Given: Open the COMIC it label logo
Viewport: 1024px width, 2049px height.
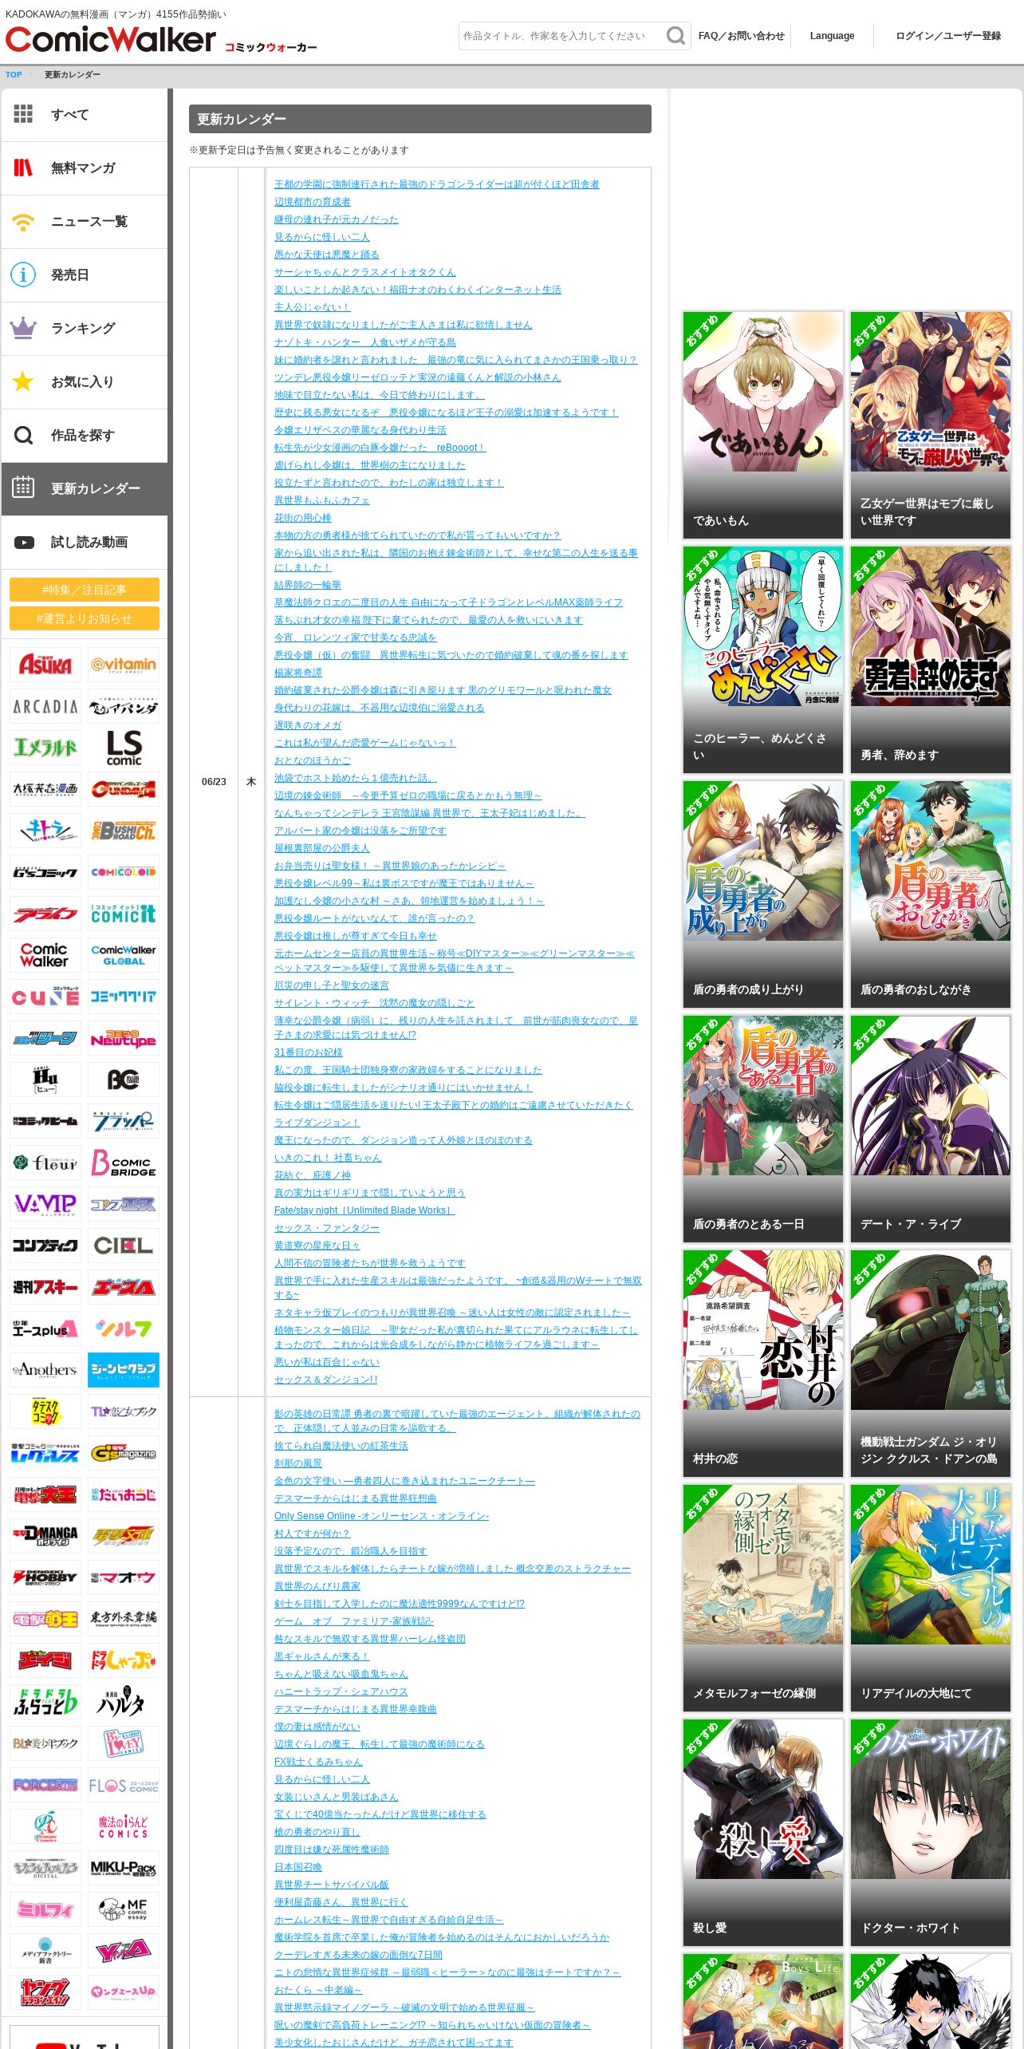Looking at the screenshot, I should pos(124,914).
